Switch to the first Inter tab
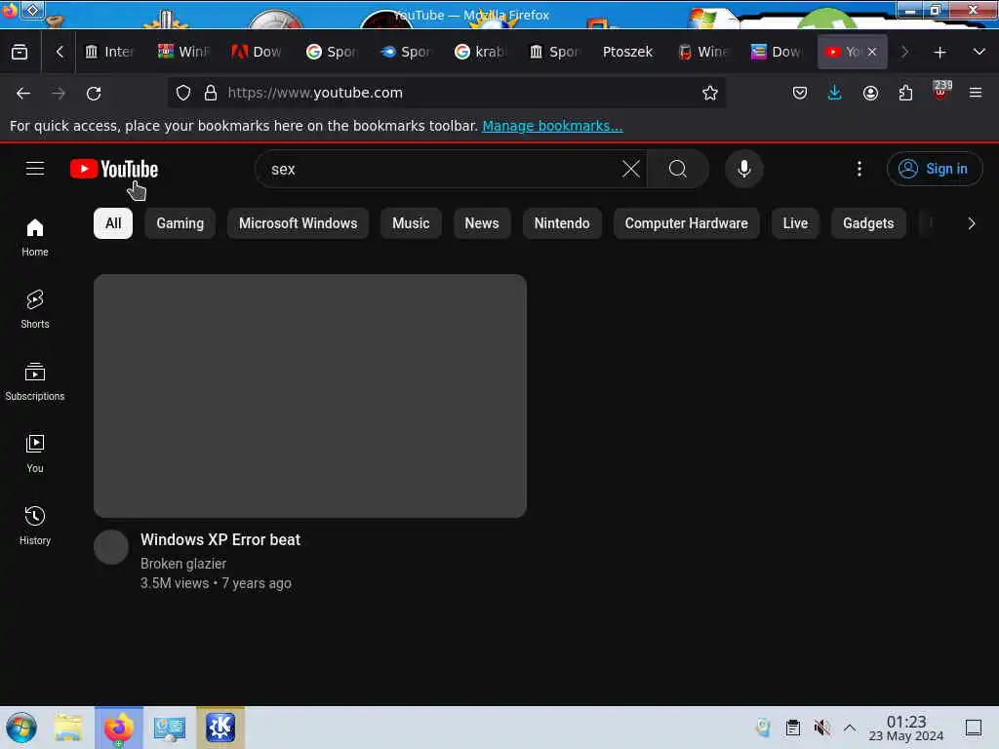 (x=109, y=52)
